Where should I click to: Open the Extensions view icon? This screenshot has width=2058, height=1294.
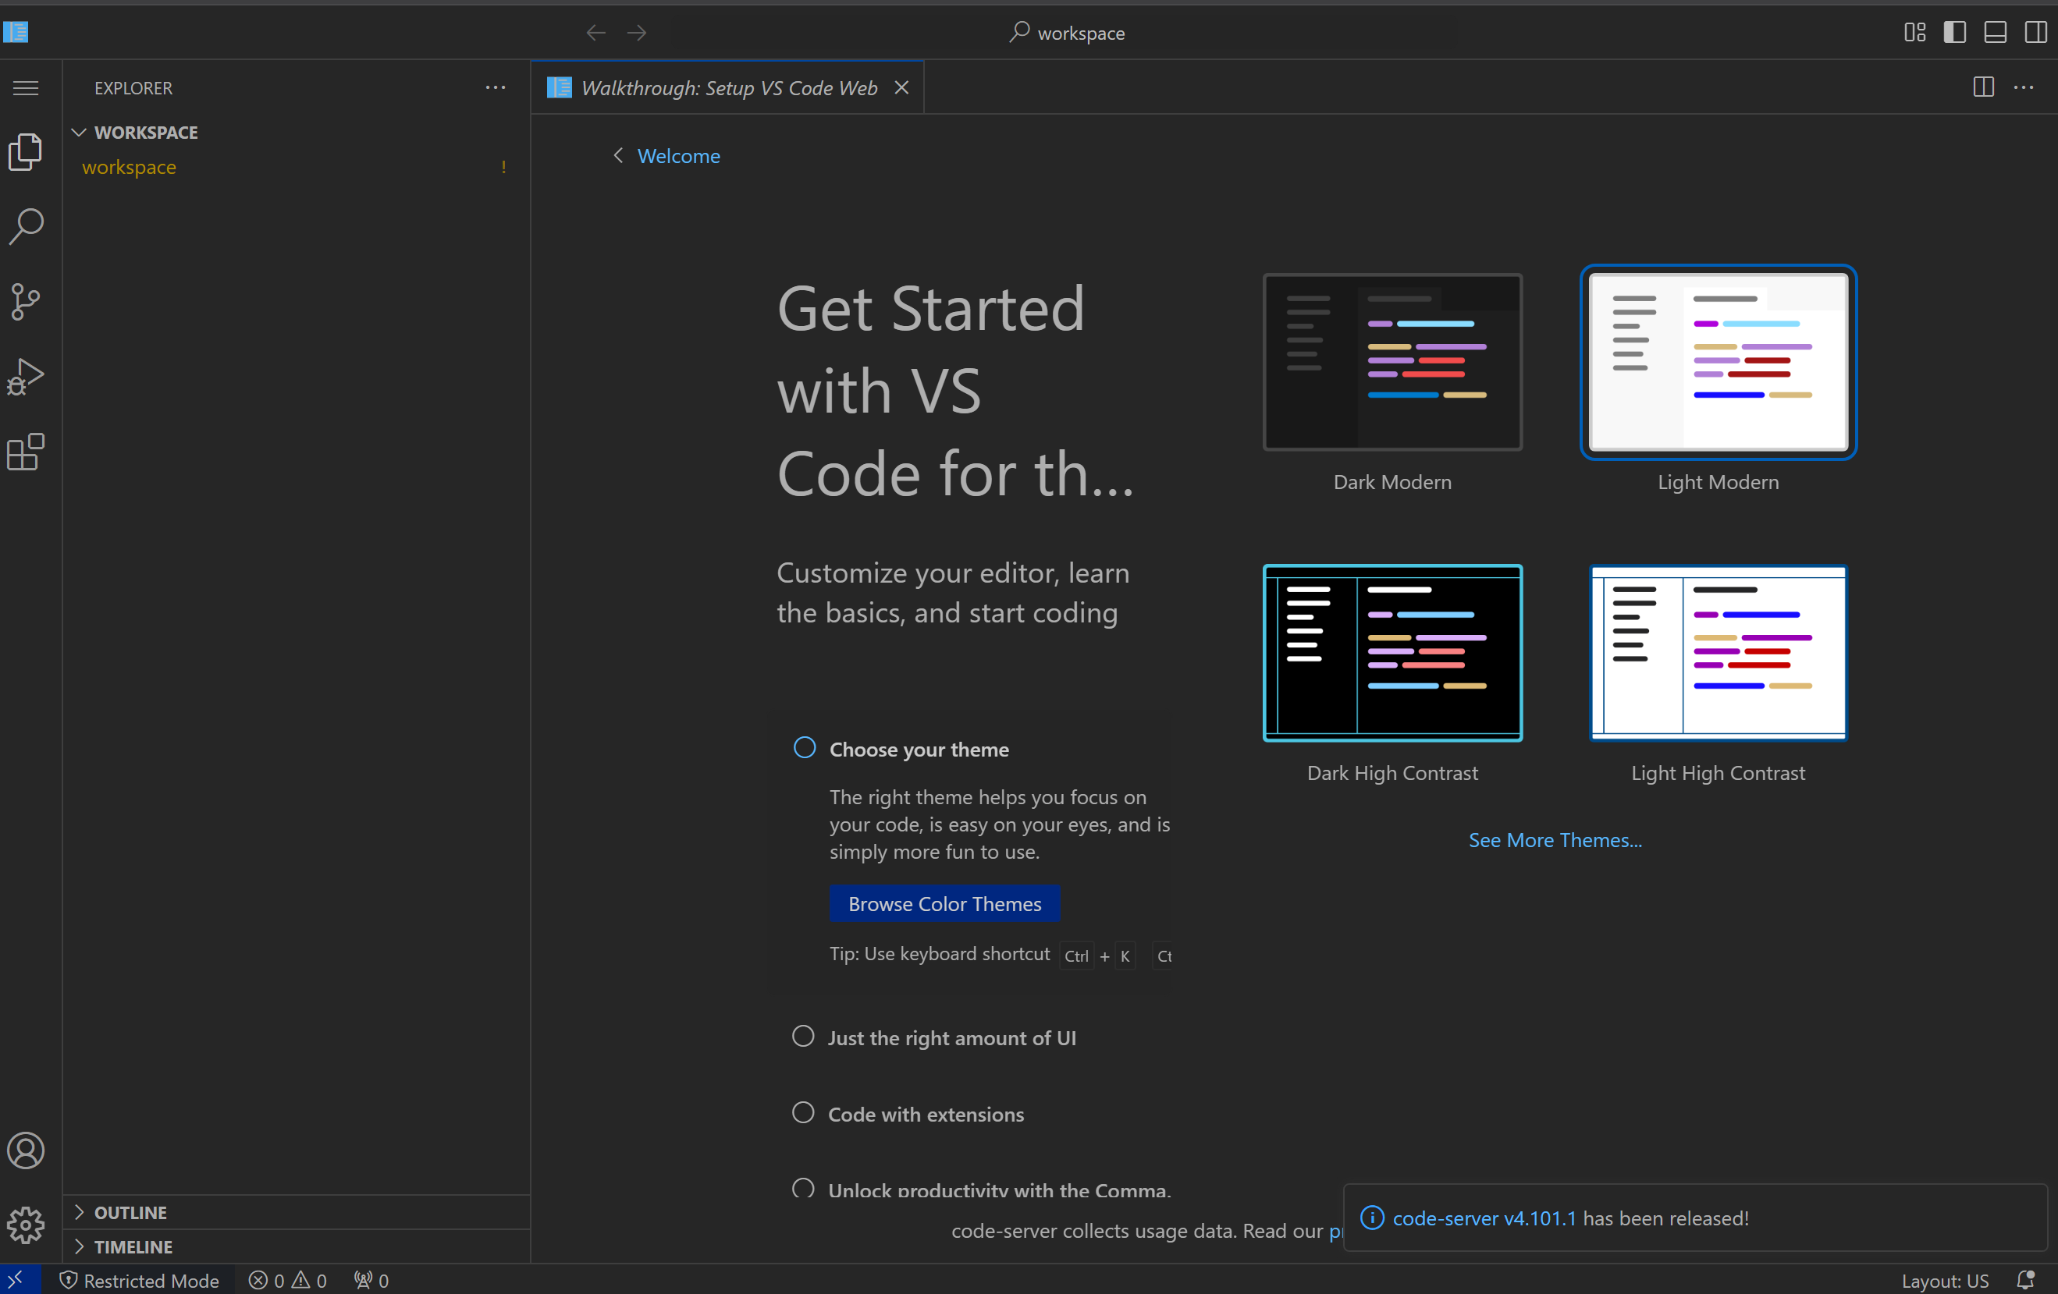pyautogui.click(x=26, y=452)
